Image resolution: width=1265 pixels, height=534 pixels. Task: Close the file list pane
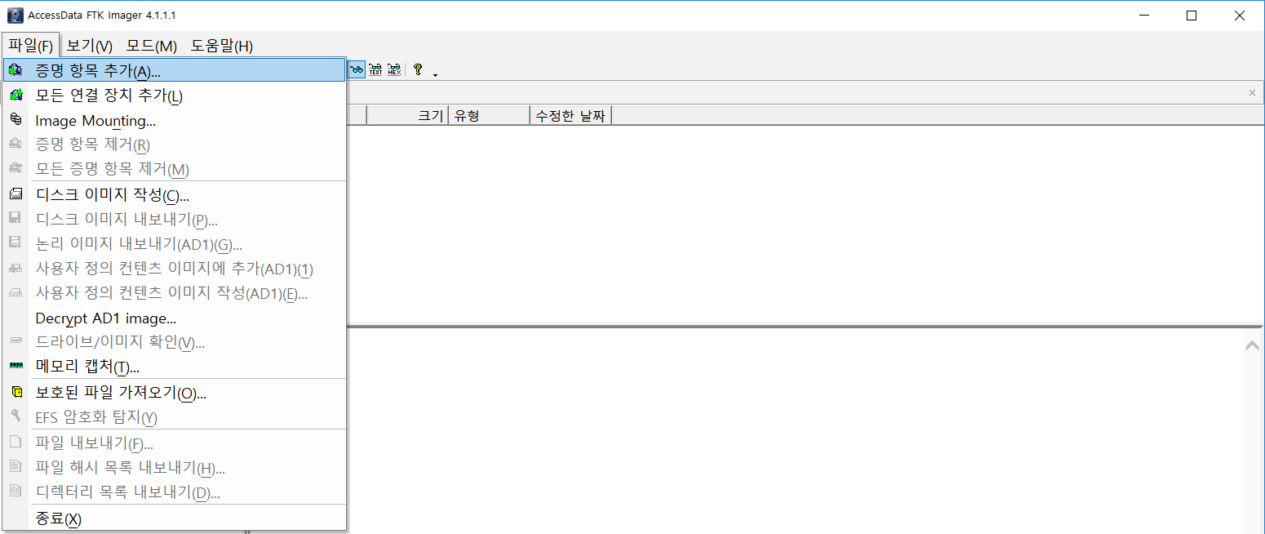click(1252, 93)
